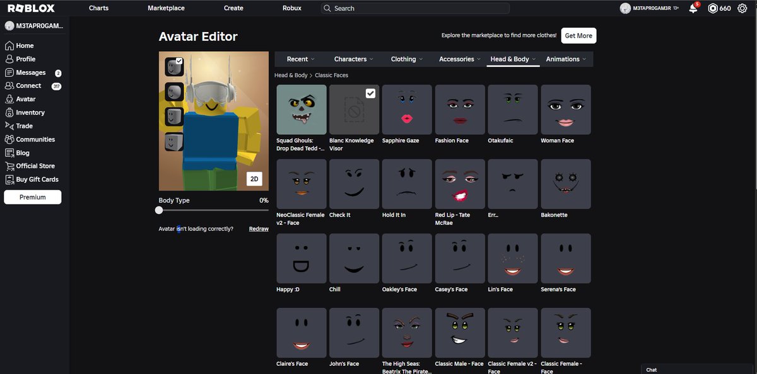Viewport: 757px width, 374px height.
Task: Open the notifications bell
Action: pyautogui.click(x=693, y=8)
